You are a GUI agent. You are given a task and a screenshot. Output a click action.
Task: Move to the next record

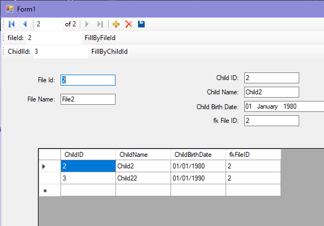coord(87,24)
